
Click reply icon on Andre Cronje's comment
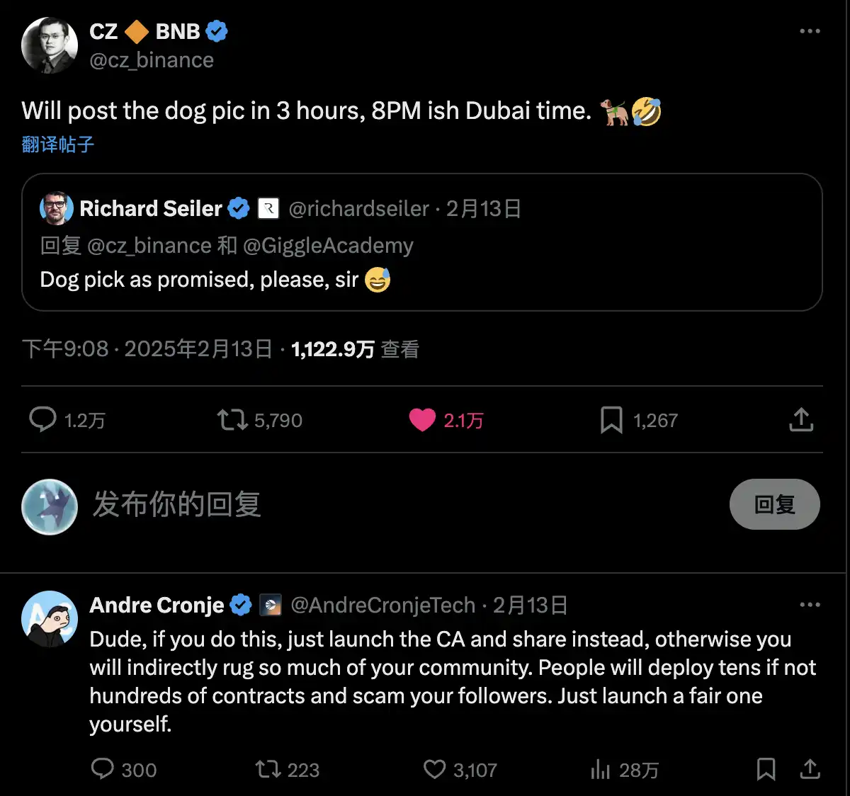point(103,769)
